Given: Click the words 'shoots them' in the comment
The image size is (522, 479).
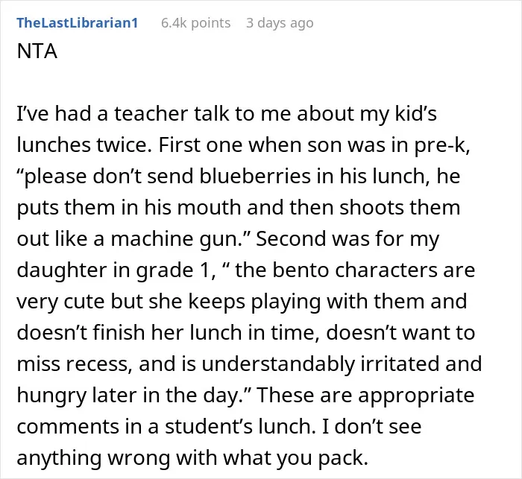Looking at the screenshot, I should click(x=400, y=208).
